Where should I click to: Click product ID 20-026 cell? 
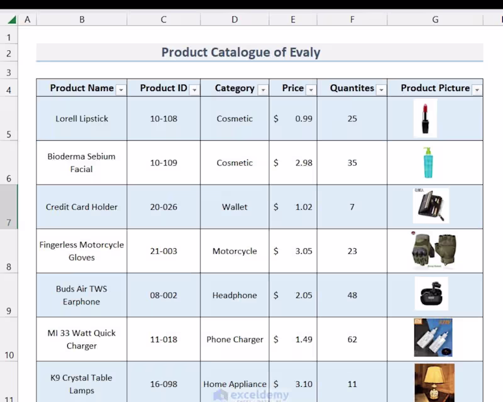point(163,207)
